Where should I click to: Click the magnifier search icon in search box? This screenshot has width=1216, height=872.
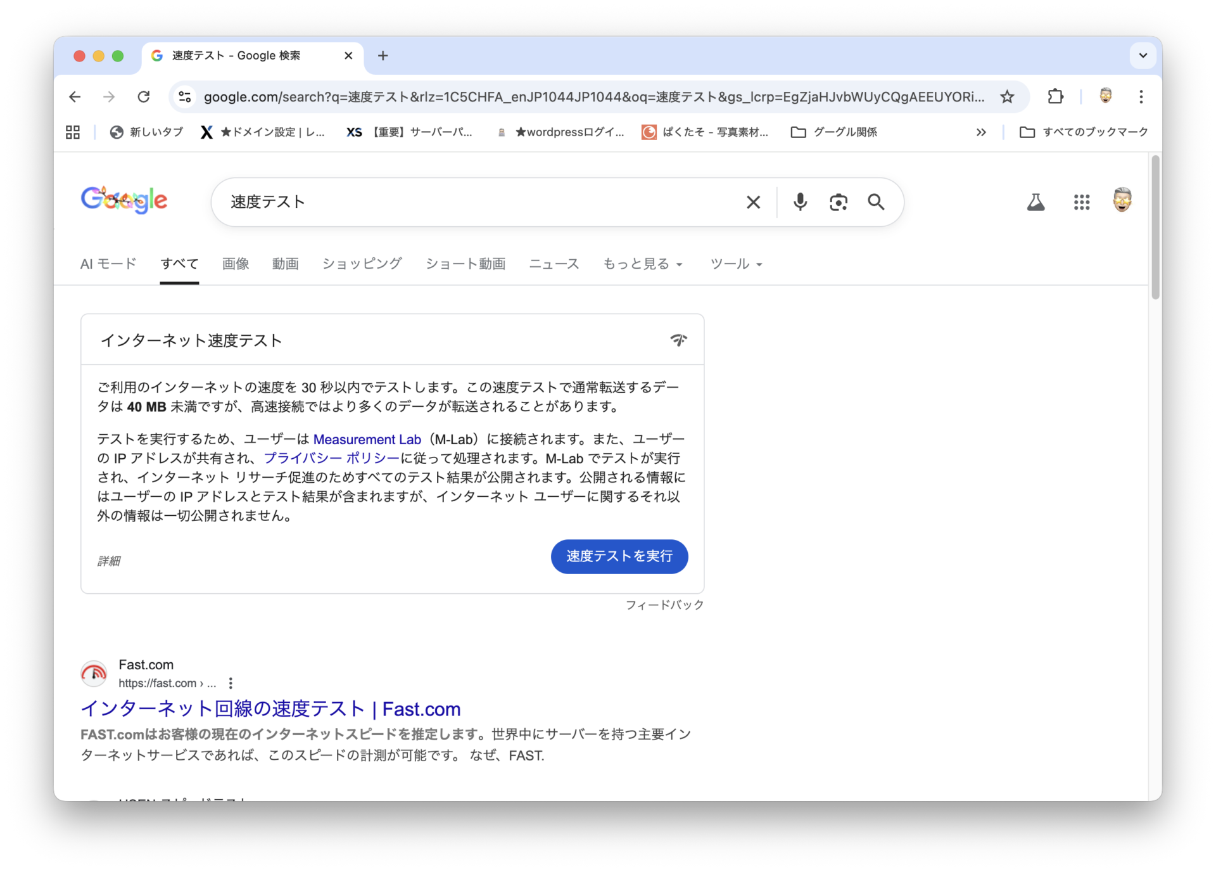coord(876,202)
